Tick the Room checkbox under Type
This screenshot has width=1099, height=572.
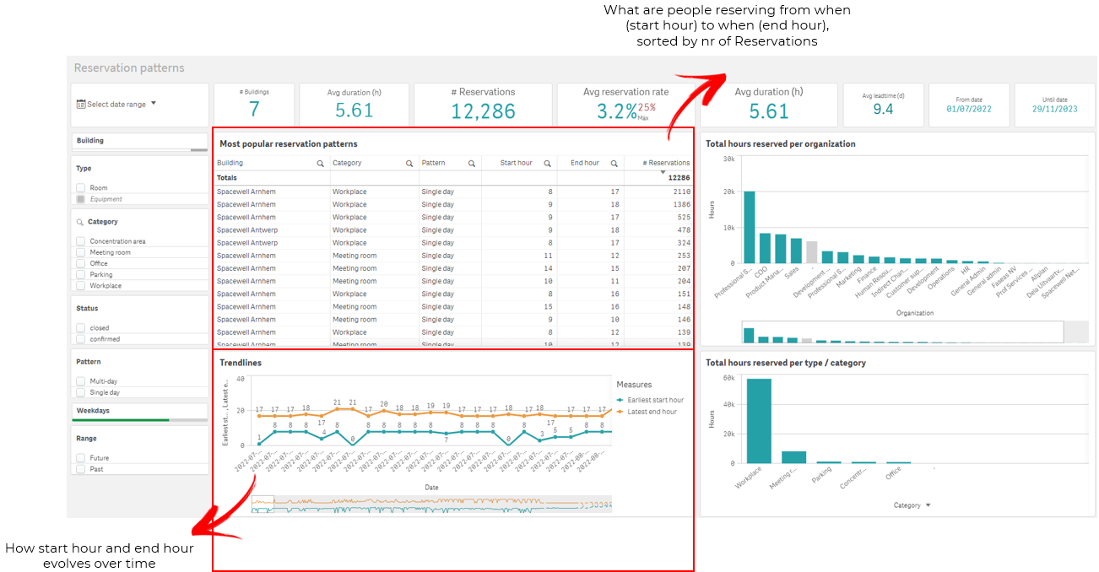coord(80,188)
